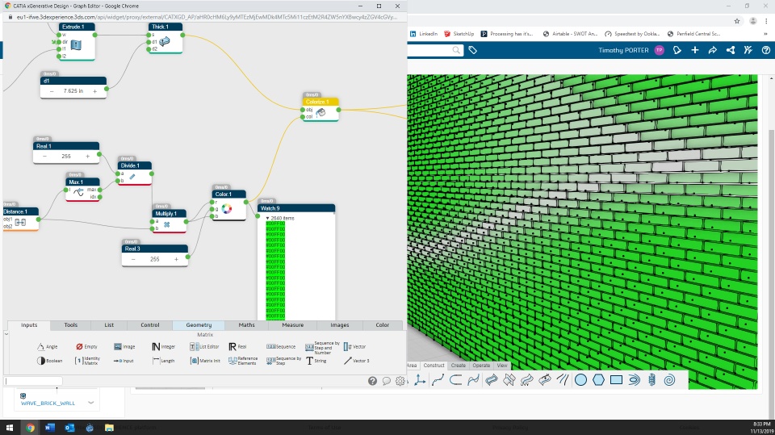Add an Empty input node
The width and height of the screenshot is (775, 435).
[86, 346]
